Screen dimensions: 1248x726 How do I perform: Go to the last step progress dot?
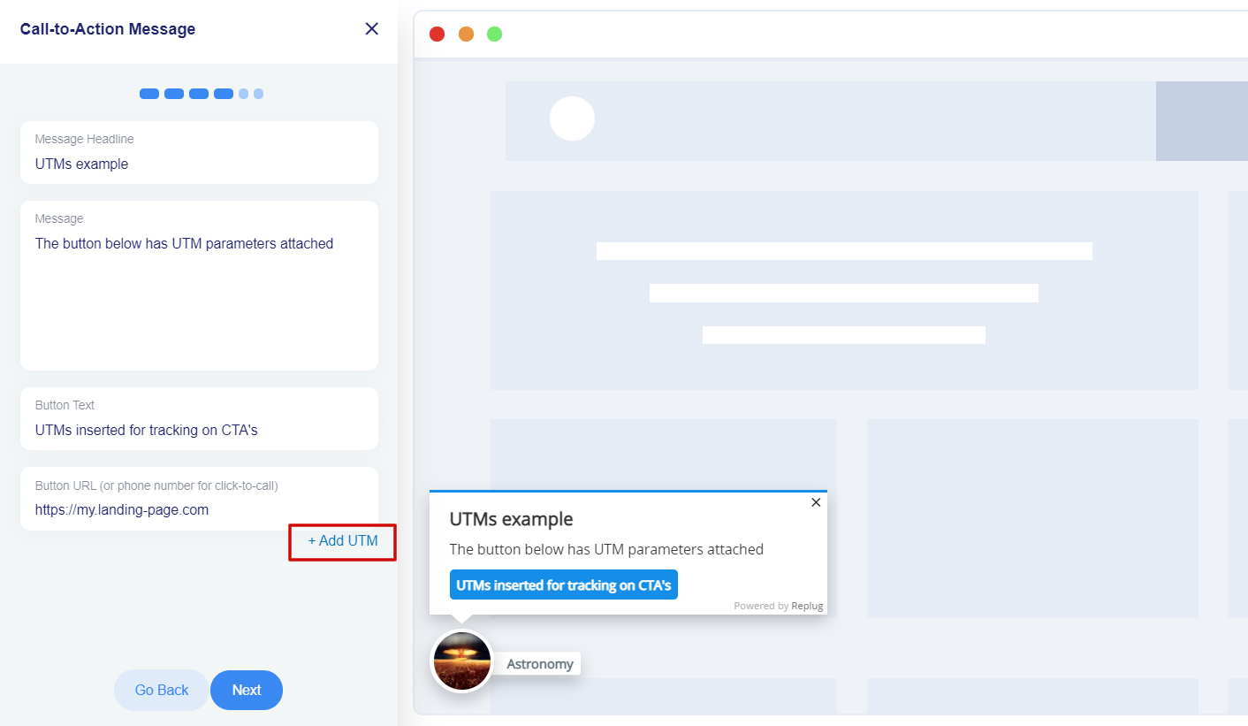258,94
